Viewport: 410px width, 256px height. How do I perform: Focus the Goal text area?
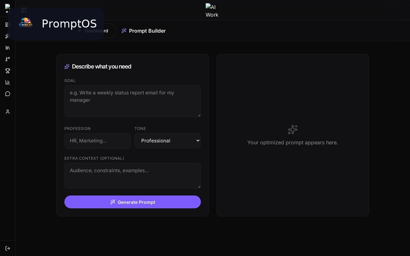pos(133,101)
